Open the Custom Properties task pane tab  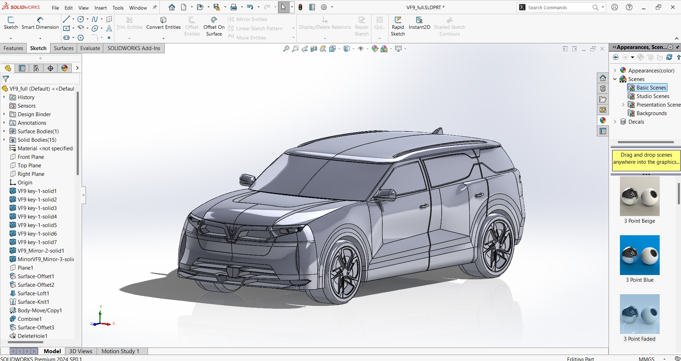603,131
